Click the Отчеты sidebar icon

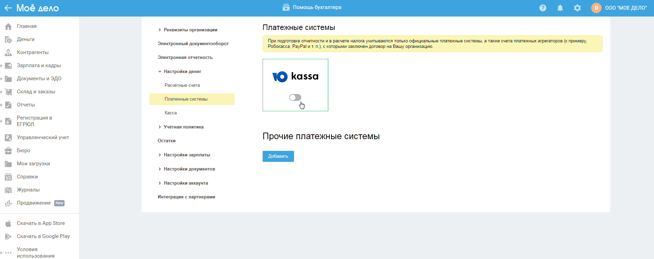[8, 105]
